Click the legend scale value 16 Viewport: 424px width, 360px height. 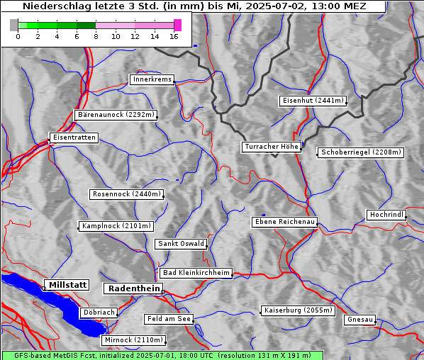[174, 36]
